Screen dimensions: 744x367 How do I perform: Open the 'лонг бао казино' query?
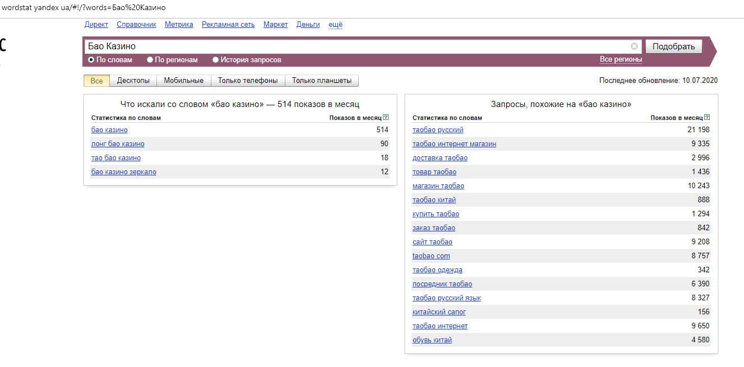click(118, 144)
